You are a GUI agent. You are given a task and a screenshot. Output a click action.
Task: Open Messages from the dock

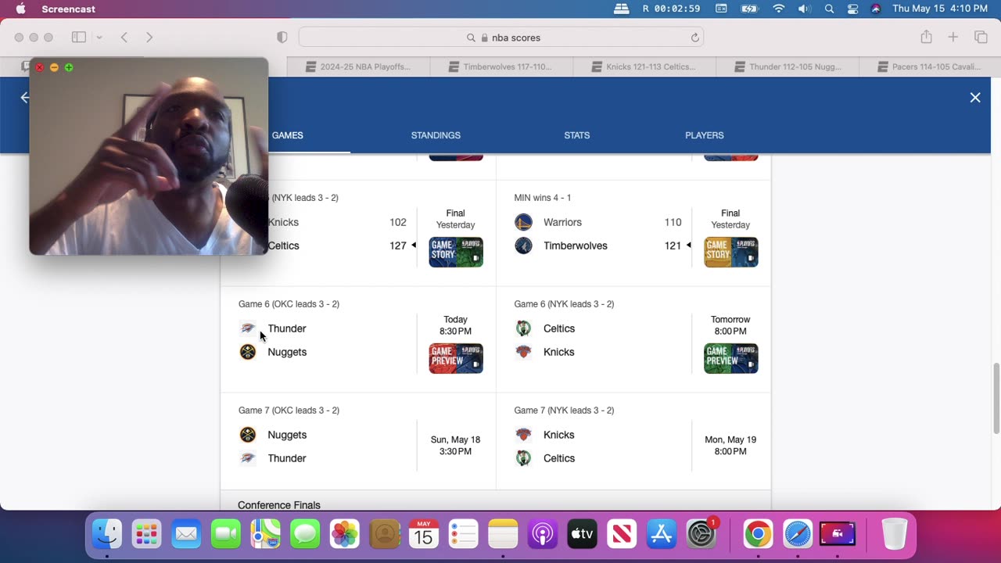click(305, 535)
